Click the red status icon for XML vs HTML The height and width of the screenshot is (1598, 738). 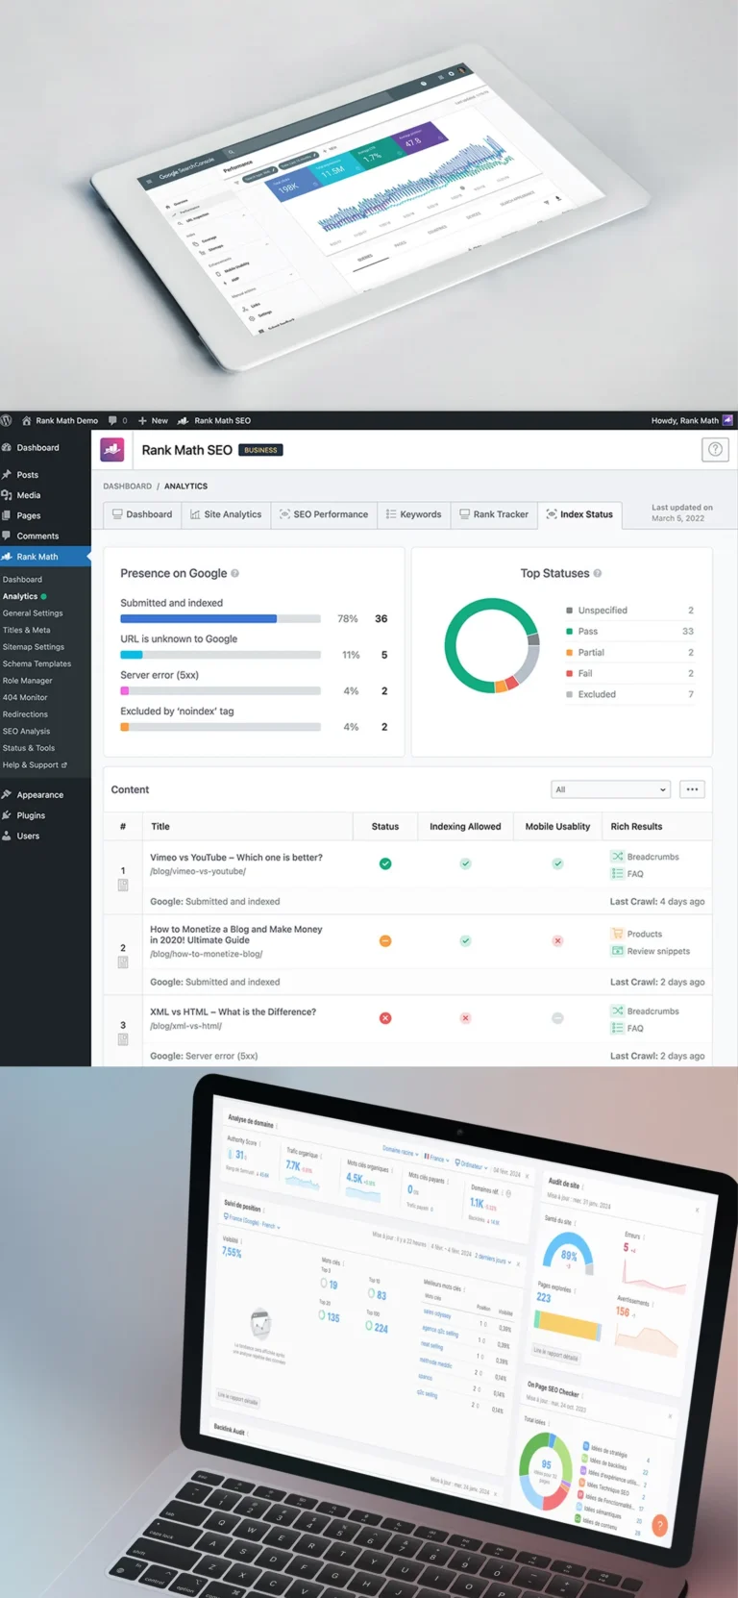coord(385,1018)
